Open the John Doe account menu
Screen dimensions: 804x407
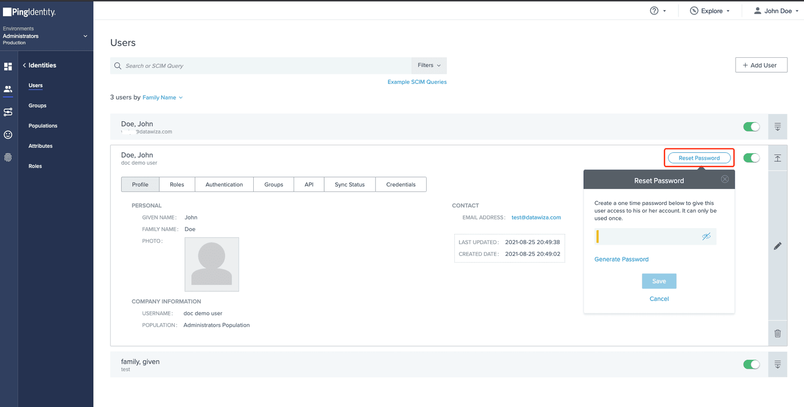click(x=776, y=11)
